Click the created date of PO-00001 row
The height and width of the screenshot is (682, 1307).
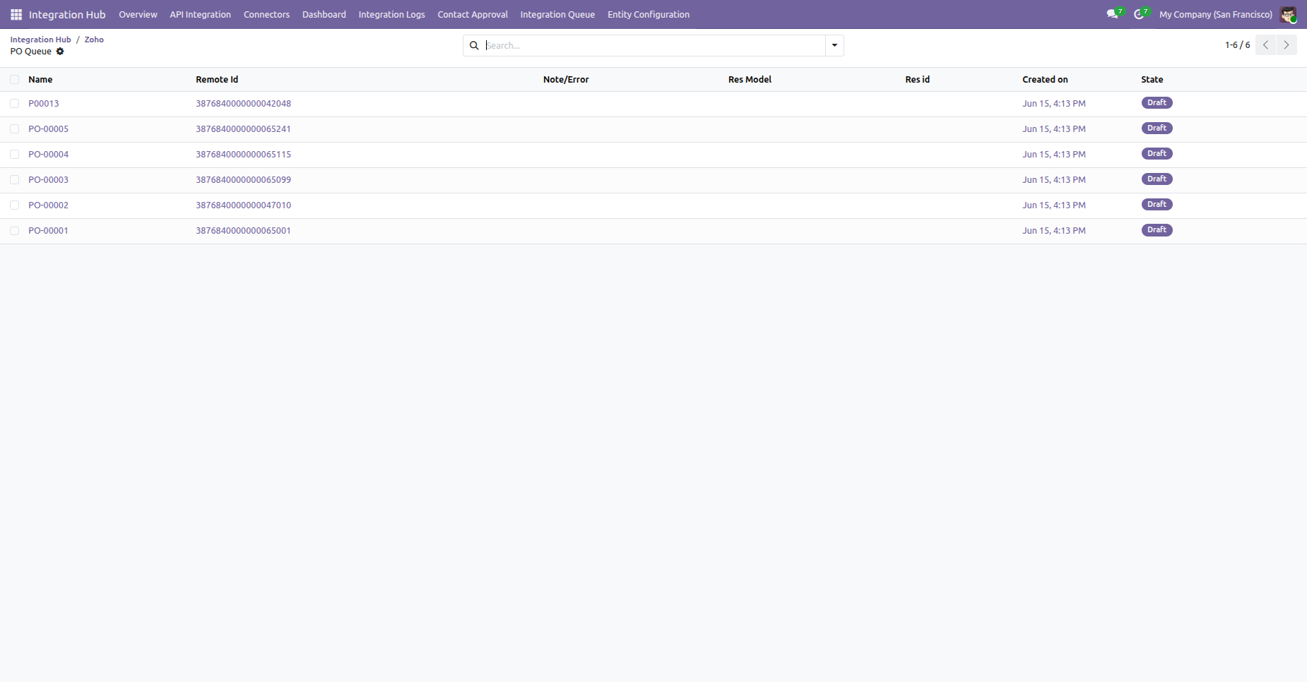[x=1053, y=231]
